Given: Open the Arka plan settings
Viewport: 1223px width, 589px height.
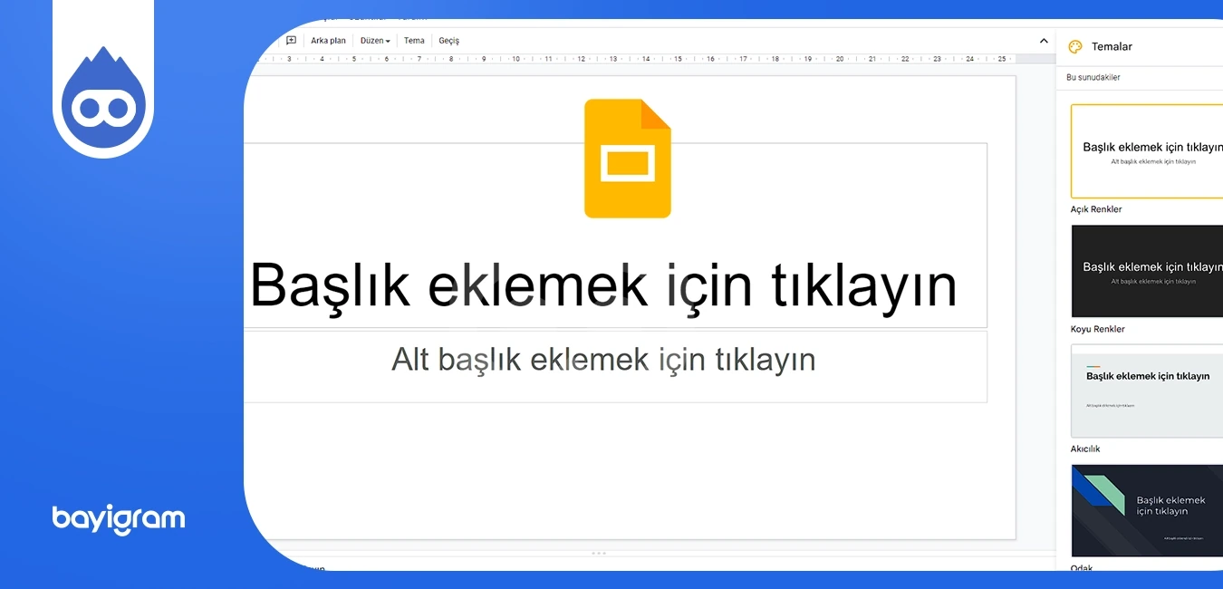Looking at the screenshot, I should click(x=327, y=40).
